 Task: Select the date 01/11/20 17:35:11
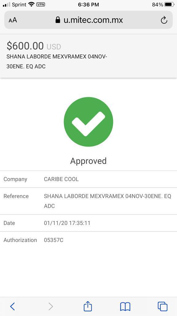click(67, 223)
